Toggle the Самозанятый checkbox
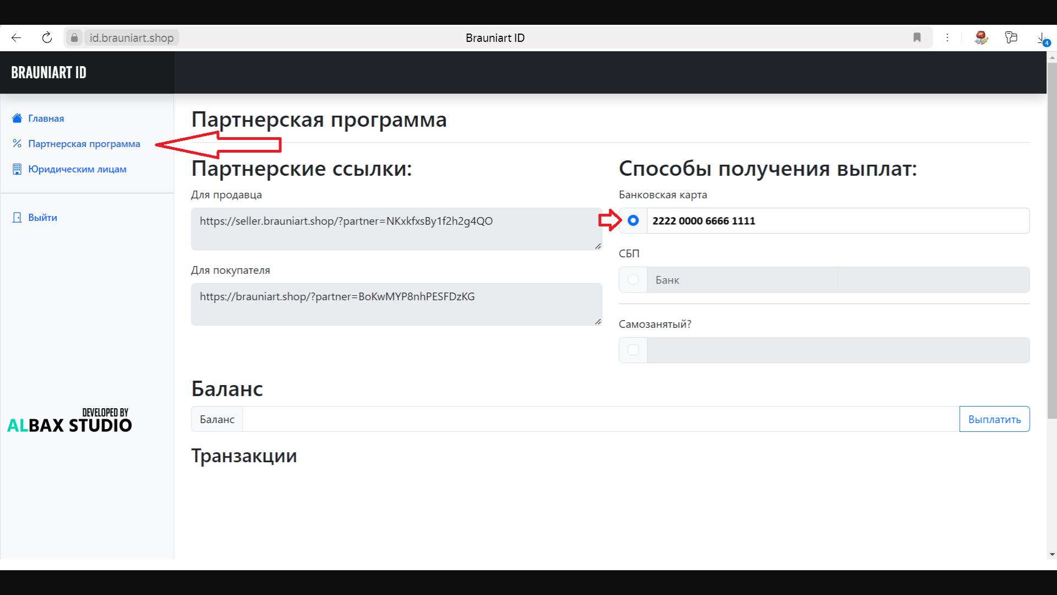The width and height of the screenshot is (1057, 595). (633, 350)
